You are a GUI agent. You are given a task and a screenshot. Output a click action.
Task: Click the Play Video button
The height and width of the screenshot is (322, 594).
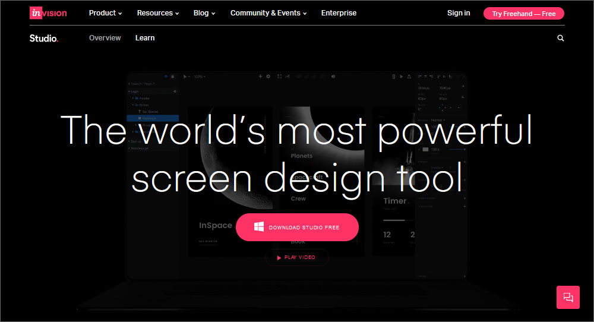pos(297,257)
